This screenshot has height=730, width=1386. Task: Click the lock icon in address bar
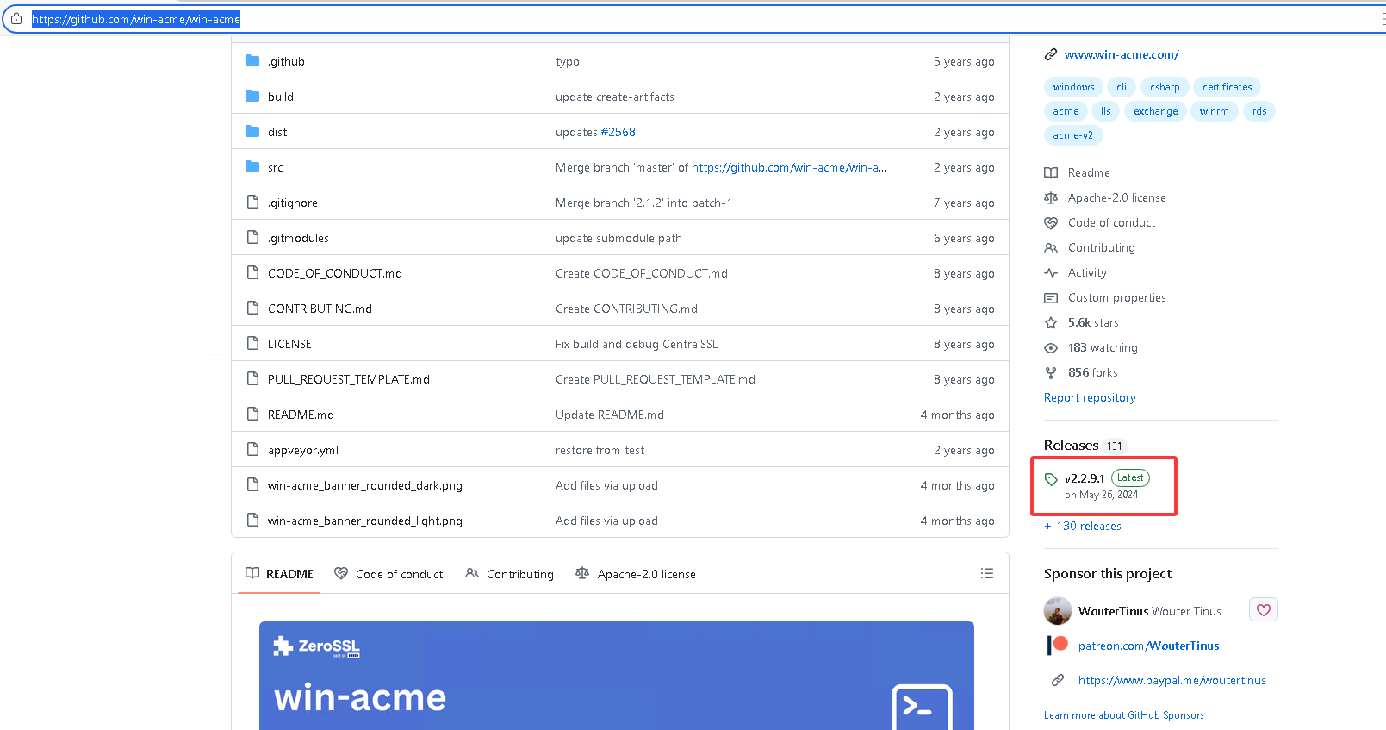pyautogui.click(x=16, y=18)
